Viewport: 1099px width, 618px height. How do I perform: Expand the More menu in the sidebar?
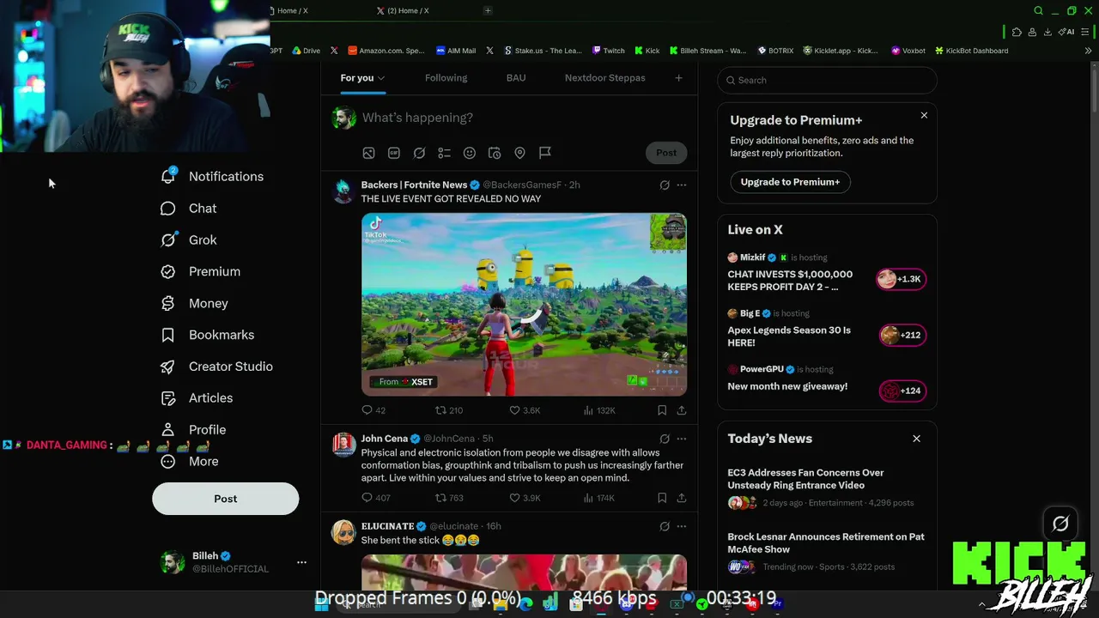point(190,461)
